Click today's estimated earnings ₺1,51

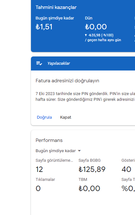tap(44, 27)
